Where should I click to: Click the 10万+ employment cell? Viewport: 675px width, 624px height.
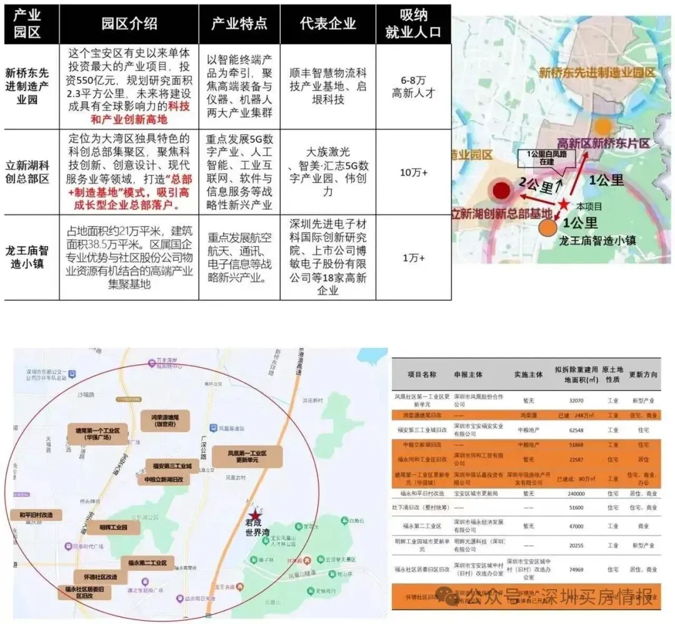point(413,172)
